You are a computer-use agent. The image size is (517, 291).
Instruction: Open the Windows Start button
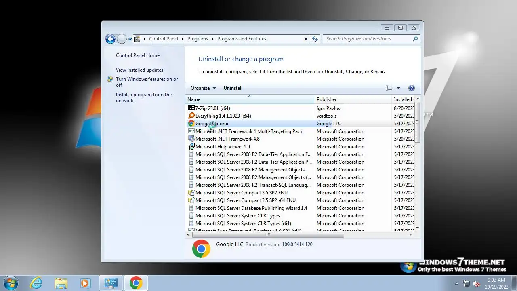(11, 283)
